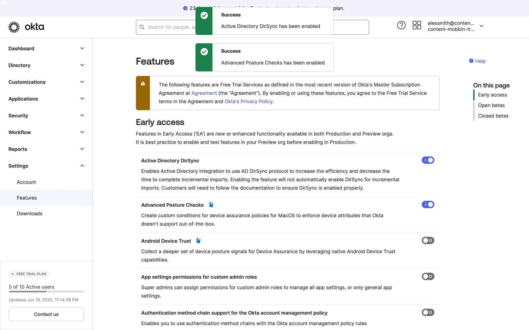The width and height of the screenshot is (529, 330).
Task: Jump to the Closed betas section link
Action: point(493,116)
